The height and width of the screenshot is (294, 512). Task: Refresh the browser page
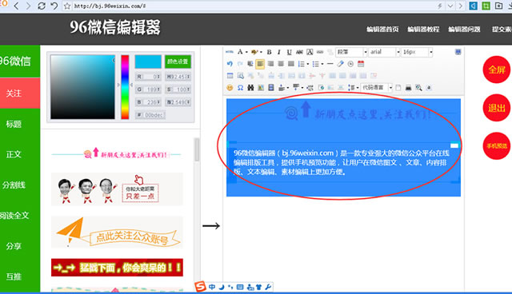42,6
